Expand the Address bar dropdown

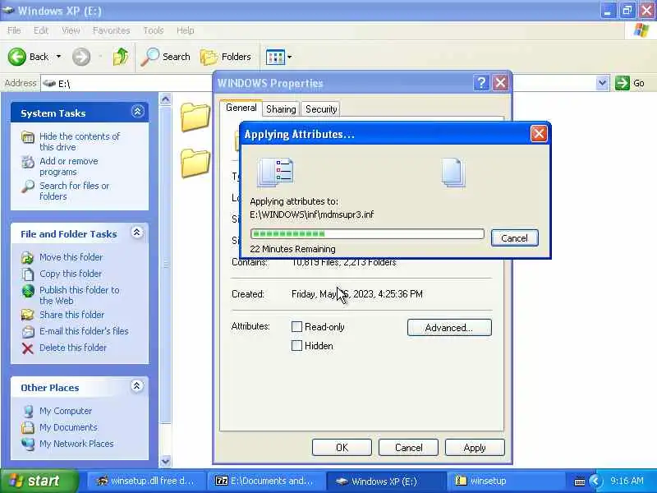tap(602, 83)
